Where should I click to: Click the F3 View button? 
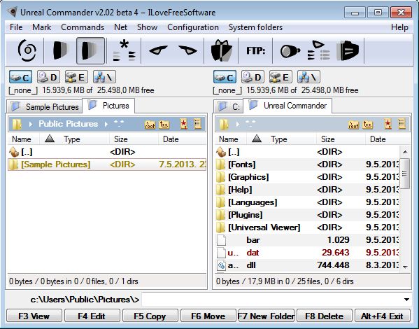click(x=34, y=316)
